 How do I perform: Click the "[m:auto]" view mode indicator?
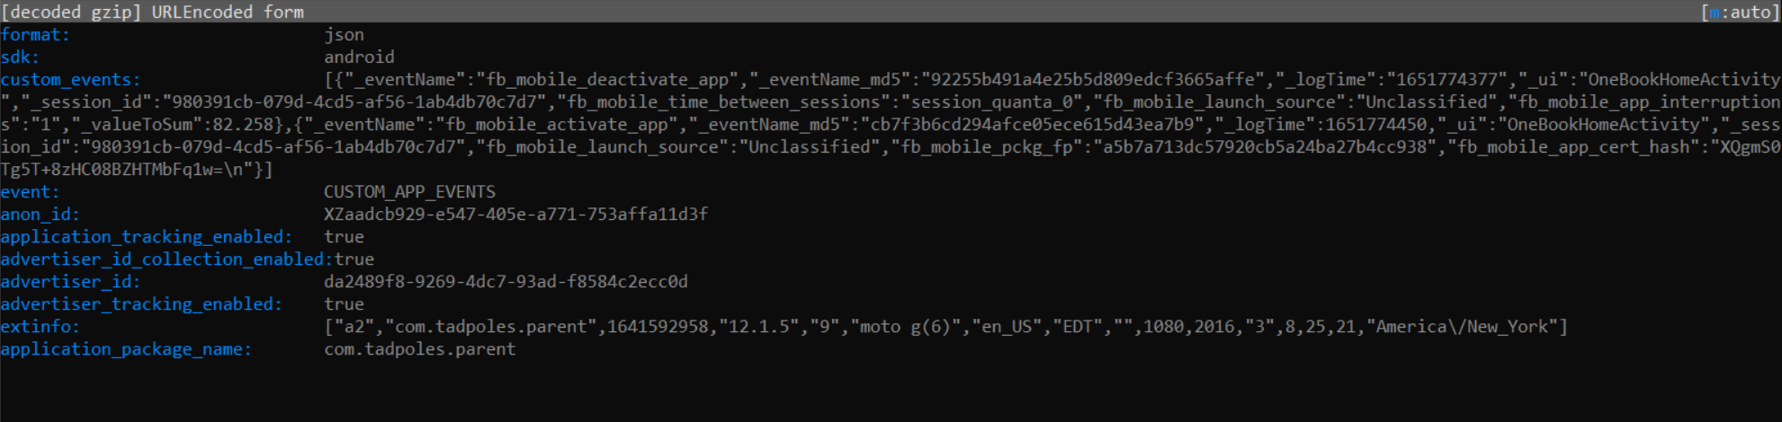[x=1740, y=12]
